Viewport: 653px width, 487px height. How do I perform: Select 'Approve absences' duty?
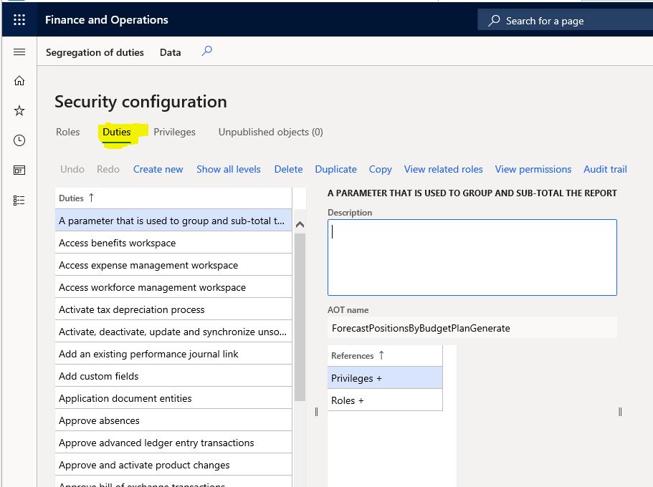[173, 420]
